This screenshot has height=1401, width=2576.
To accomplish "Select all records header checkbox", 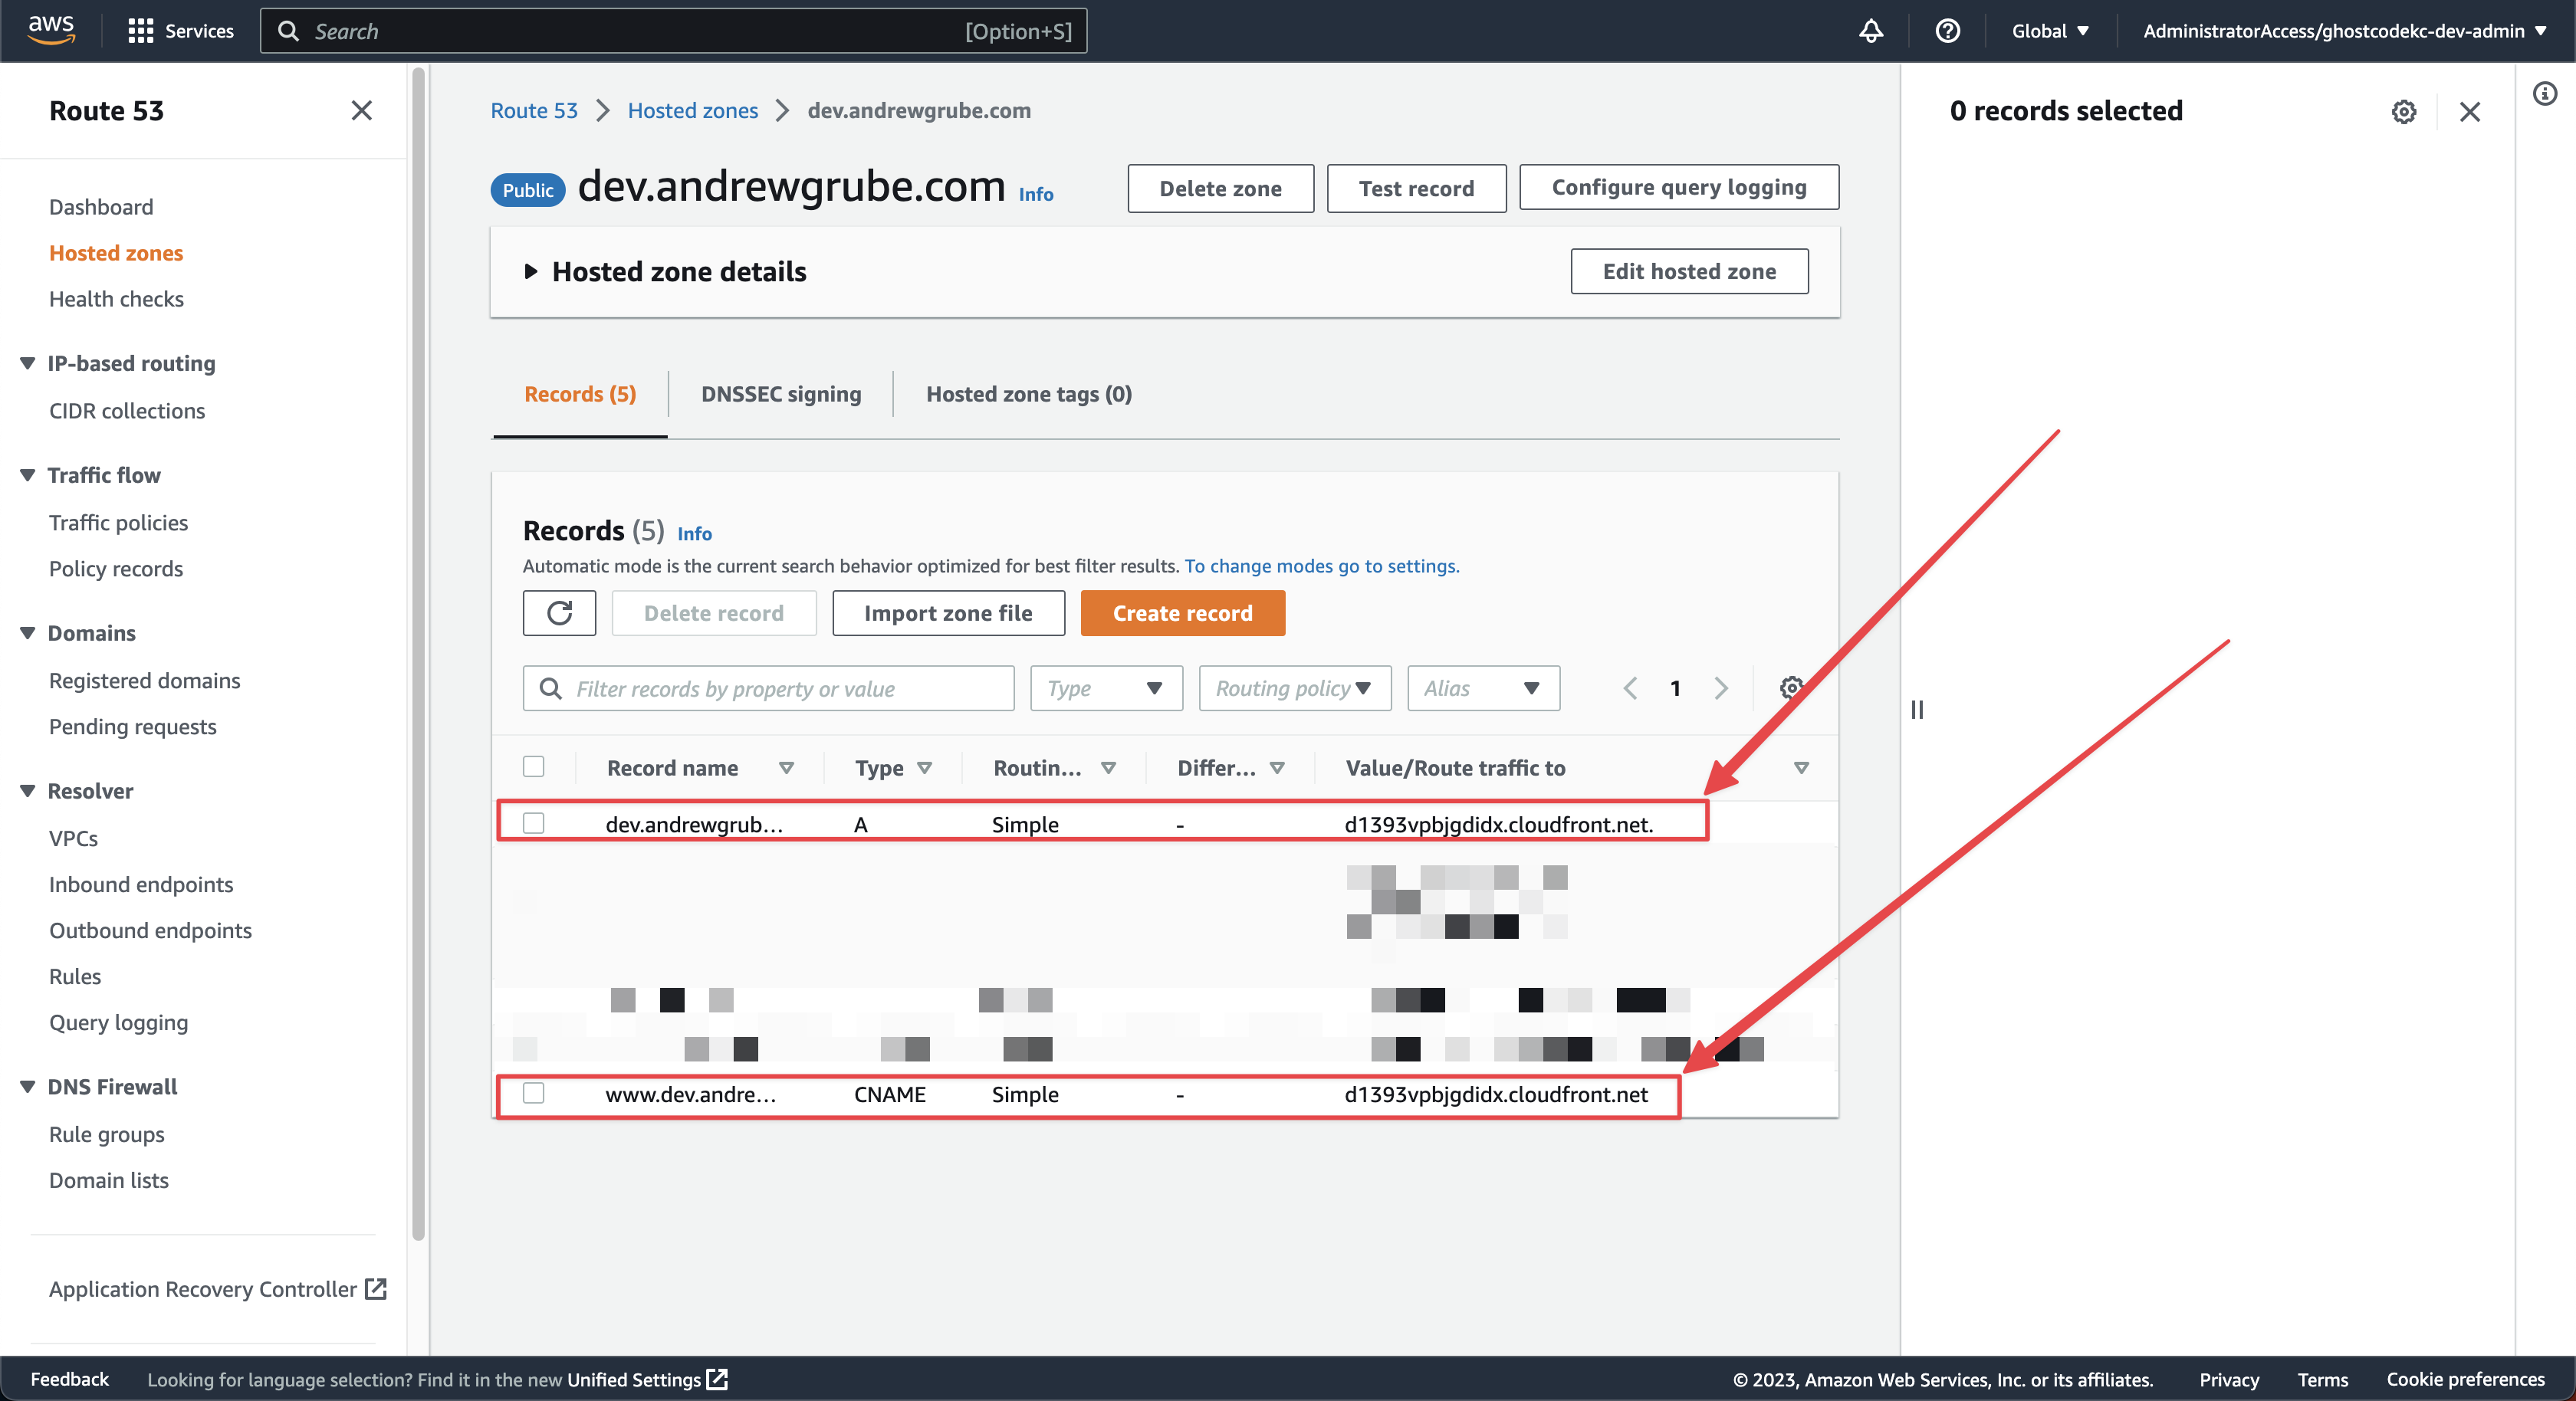I will point(534,767).
